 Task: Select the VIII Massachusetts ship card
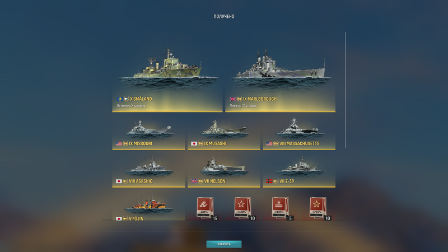click(299, 132)
